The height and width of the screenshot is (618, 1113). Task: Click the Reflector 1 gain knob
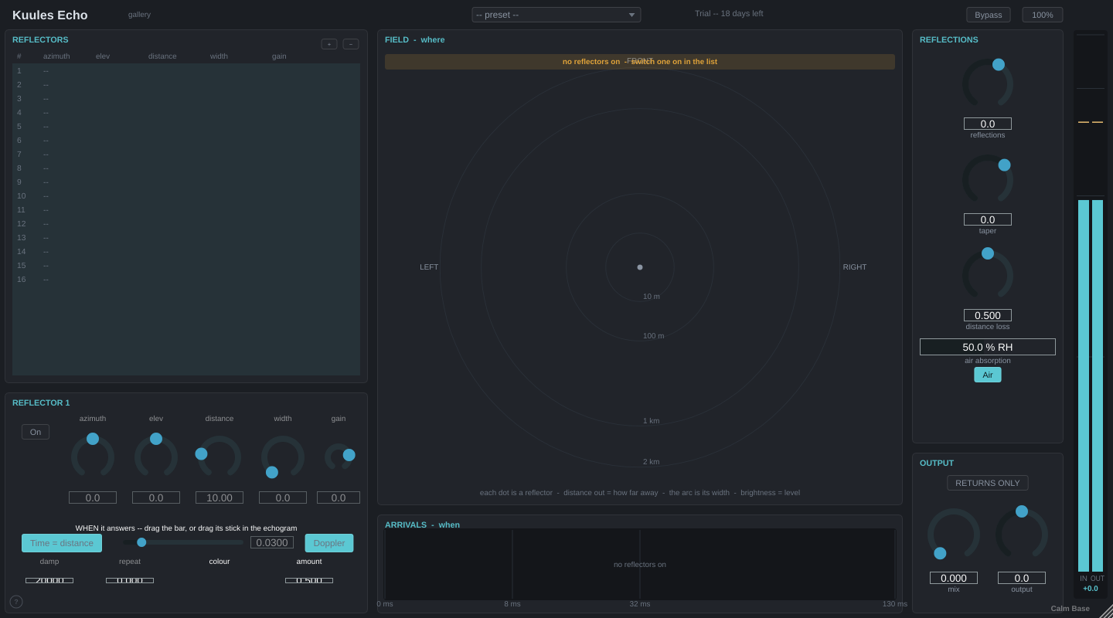(x=339, y=457)
